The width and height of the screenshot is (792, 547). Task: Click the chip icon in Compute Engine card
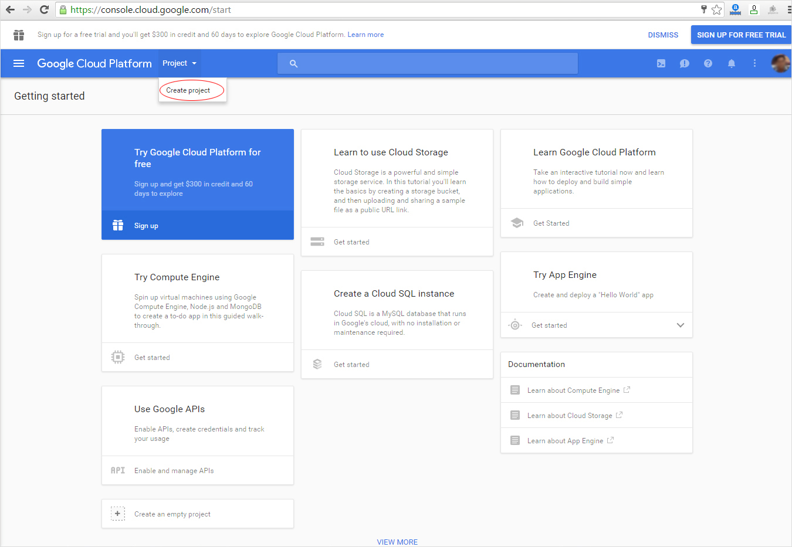coord(118,357)
